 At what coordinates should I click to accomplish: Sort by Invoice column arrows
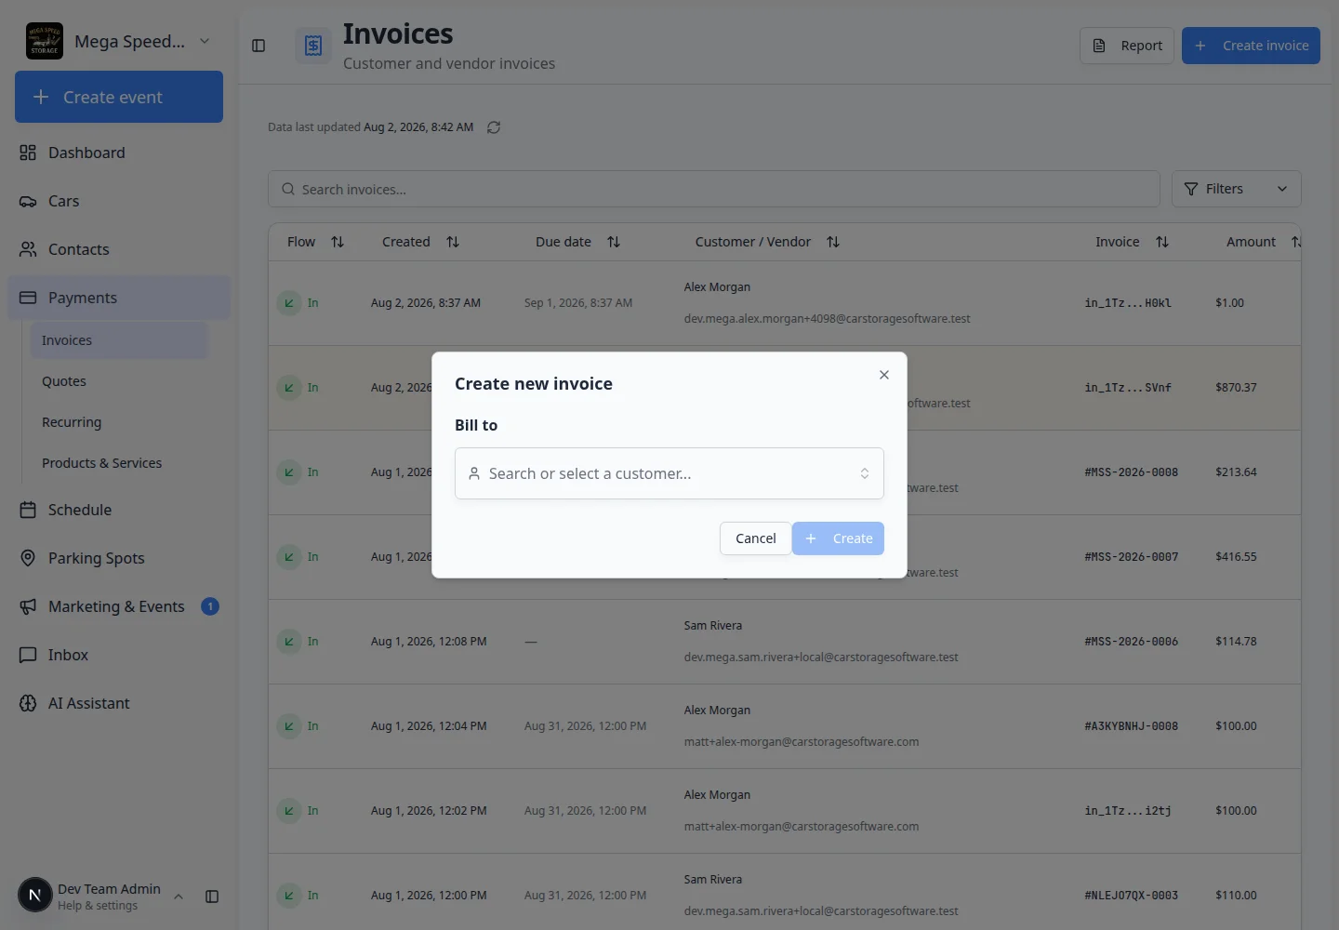coord(1162,242)
